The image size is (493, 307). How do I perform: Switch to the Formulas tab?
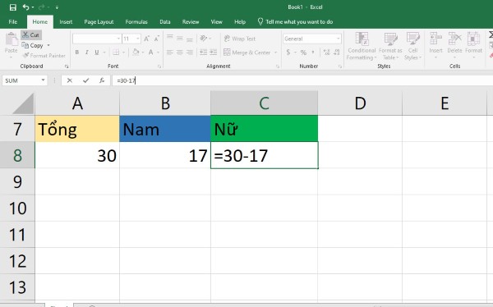pos(136,21)
